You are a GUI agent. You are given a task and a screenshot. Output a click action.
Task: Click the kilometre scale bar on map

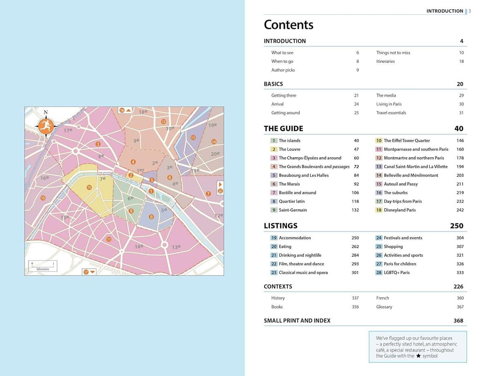point(43,266)
